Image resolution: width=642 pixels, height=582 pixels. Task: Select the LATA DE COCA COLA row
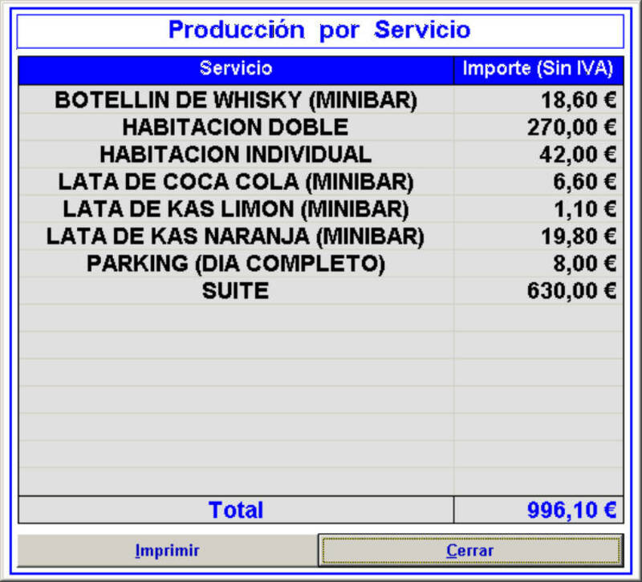(x=235, y=182)
